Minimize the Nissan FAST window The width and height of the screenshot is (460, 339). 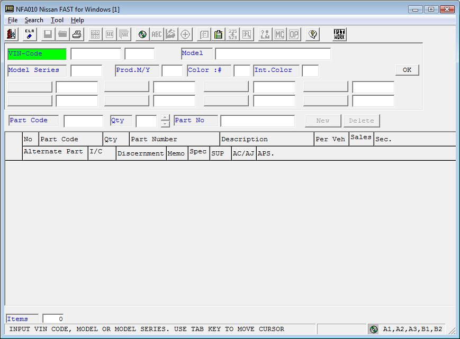point(416,10)
